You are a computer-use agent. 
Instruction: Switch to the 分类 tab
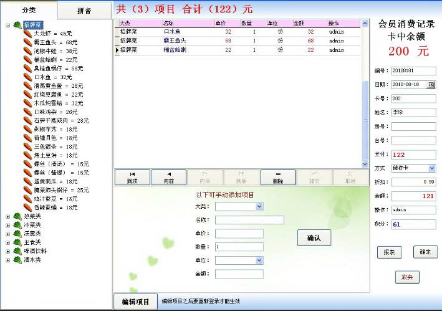tap(29, 10)
